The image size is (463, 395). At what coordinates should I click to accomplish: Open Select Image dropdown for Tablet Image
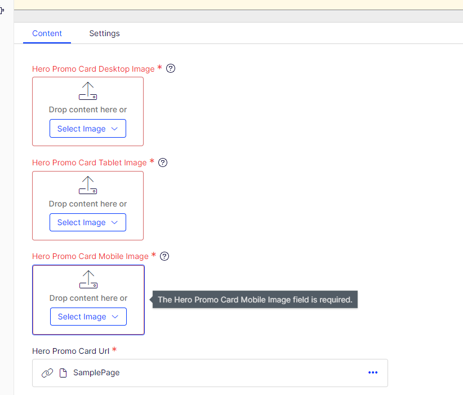pyautogui.click(x=88, y=222)
